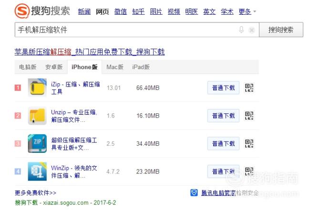This screenshot has width=310, height=210.
Task: Click 普通下载 for 超级压缩解压缩工具
Action: point(223,143)
